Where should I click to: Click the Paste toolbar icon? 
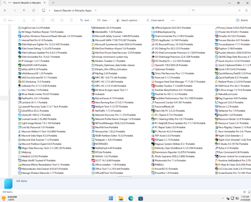(x=43, y=20)
